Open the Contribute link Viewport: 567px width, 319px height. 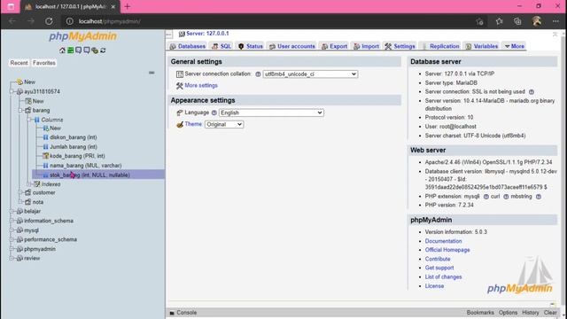pyautogui.click(x=438, y=259)
